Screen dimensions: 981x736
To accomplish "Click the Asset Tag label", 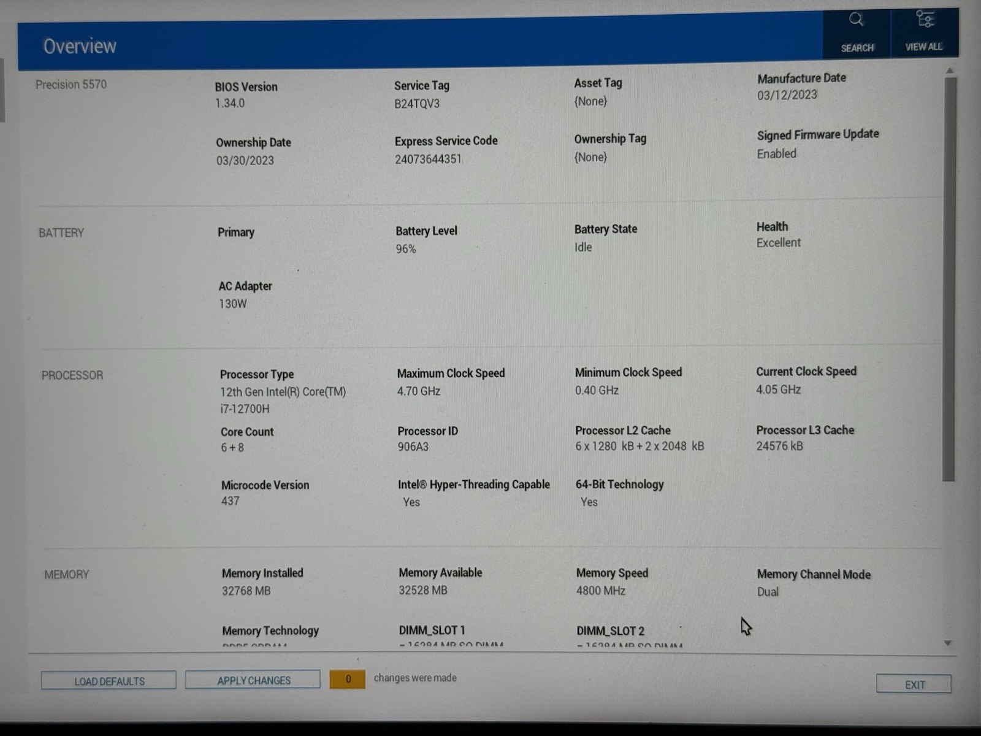I will click(598, 83).
